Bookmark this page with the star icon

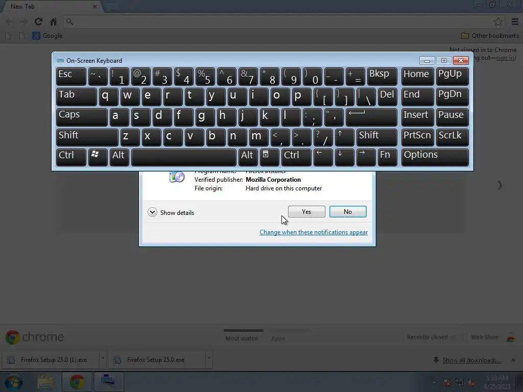pos(498,21)
